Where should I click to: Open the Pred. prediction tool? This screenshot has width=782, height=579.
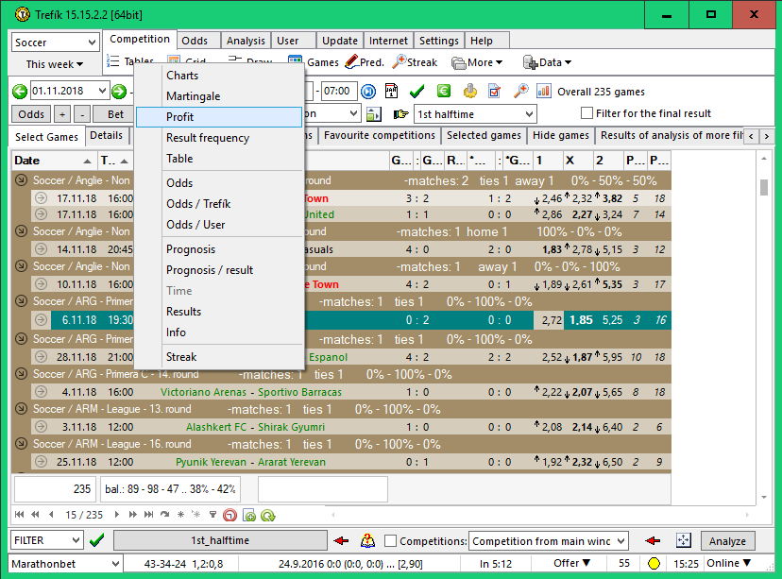coord(365,62)
